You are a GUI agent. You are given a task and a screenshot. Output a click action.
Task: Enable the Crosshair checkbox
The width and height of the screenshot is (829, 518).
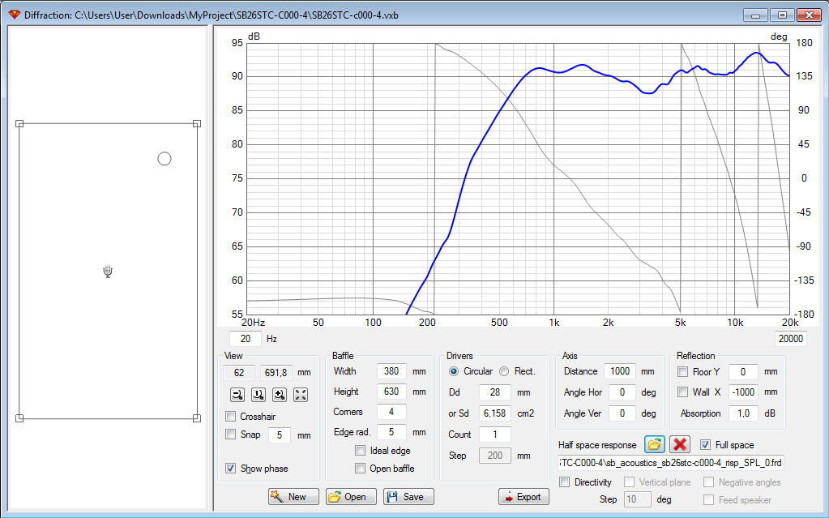click(230, 416)
